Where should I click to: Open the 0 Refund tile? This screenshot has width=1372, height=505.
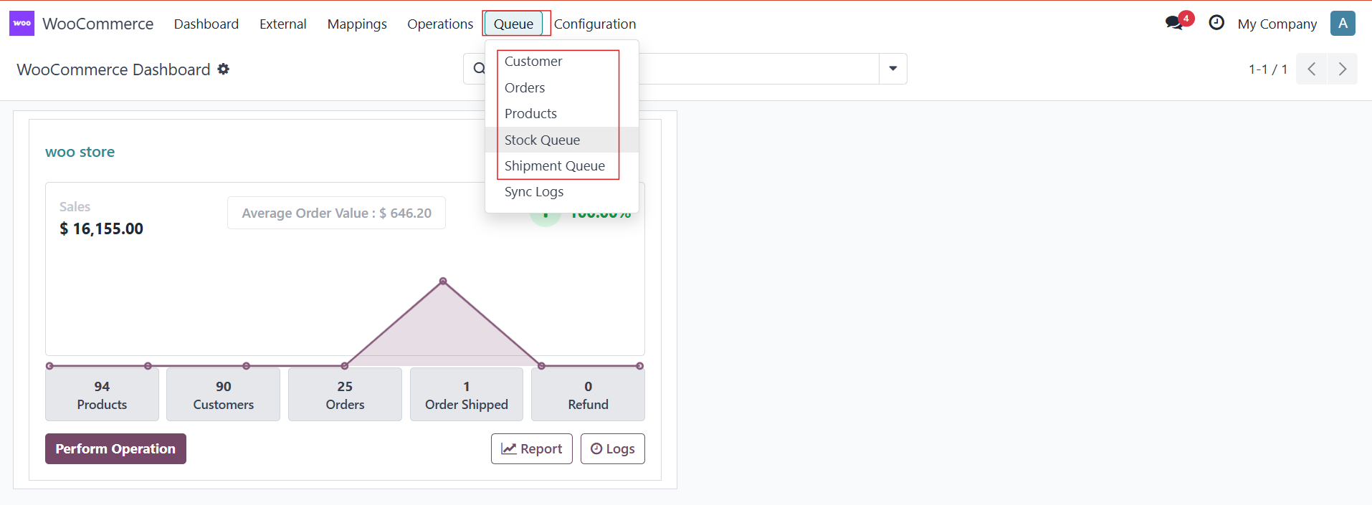[588, 395]
